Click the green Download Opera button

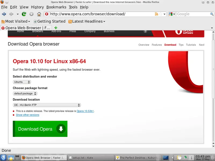click(40, 129)
